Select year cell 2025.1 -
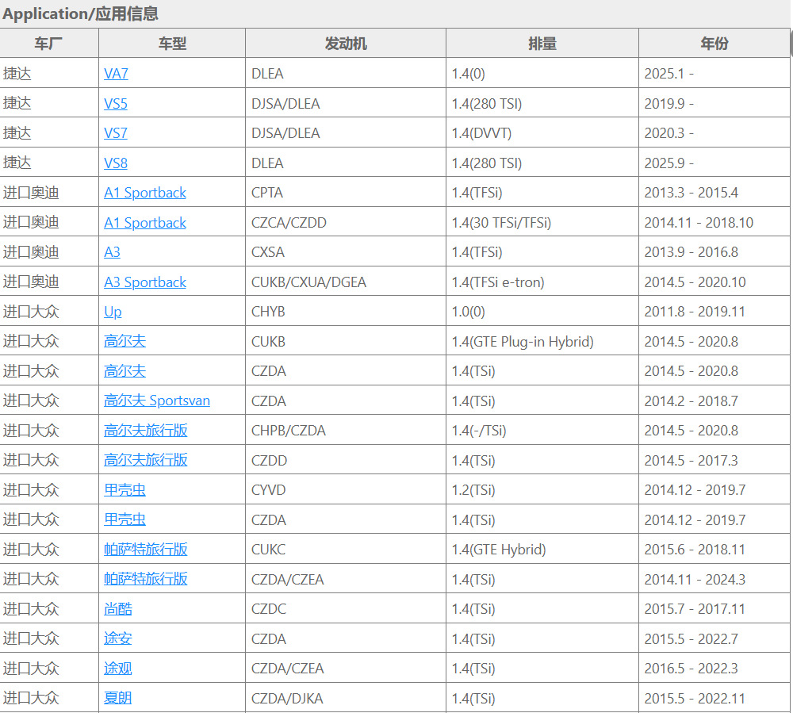The width and height of the screenshot is (793, 713). tap(714, 74)
